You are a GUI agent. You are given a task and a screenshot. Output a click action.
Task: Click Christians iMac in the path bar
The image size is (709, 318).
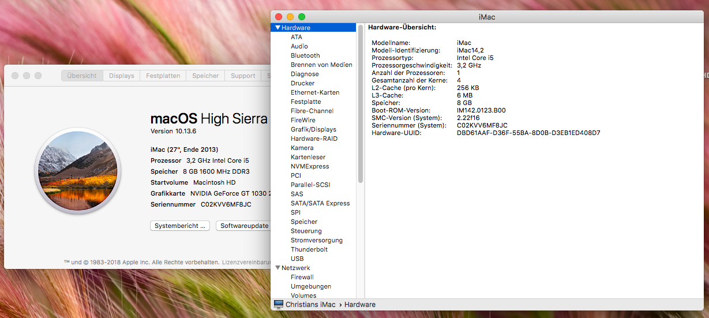(311, 304)
